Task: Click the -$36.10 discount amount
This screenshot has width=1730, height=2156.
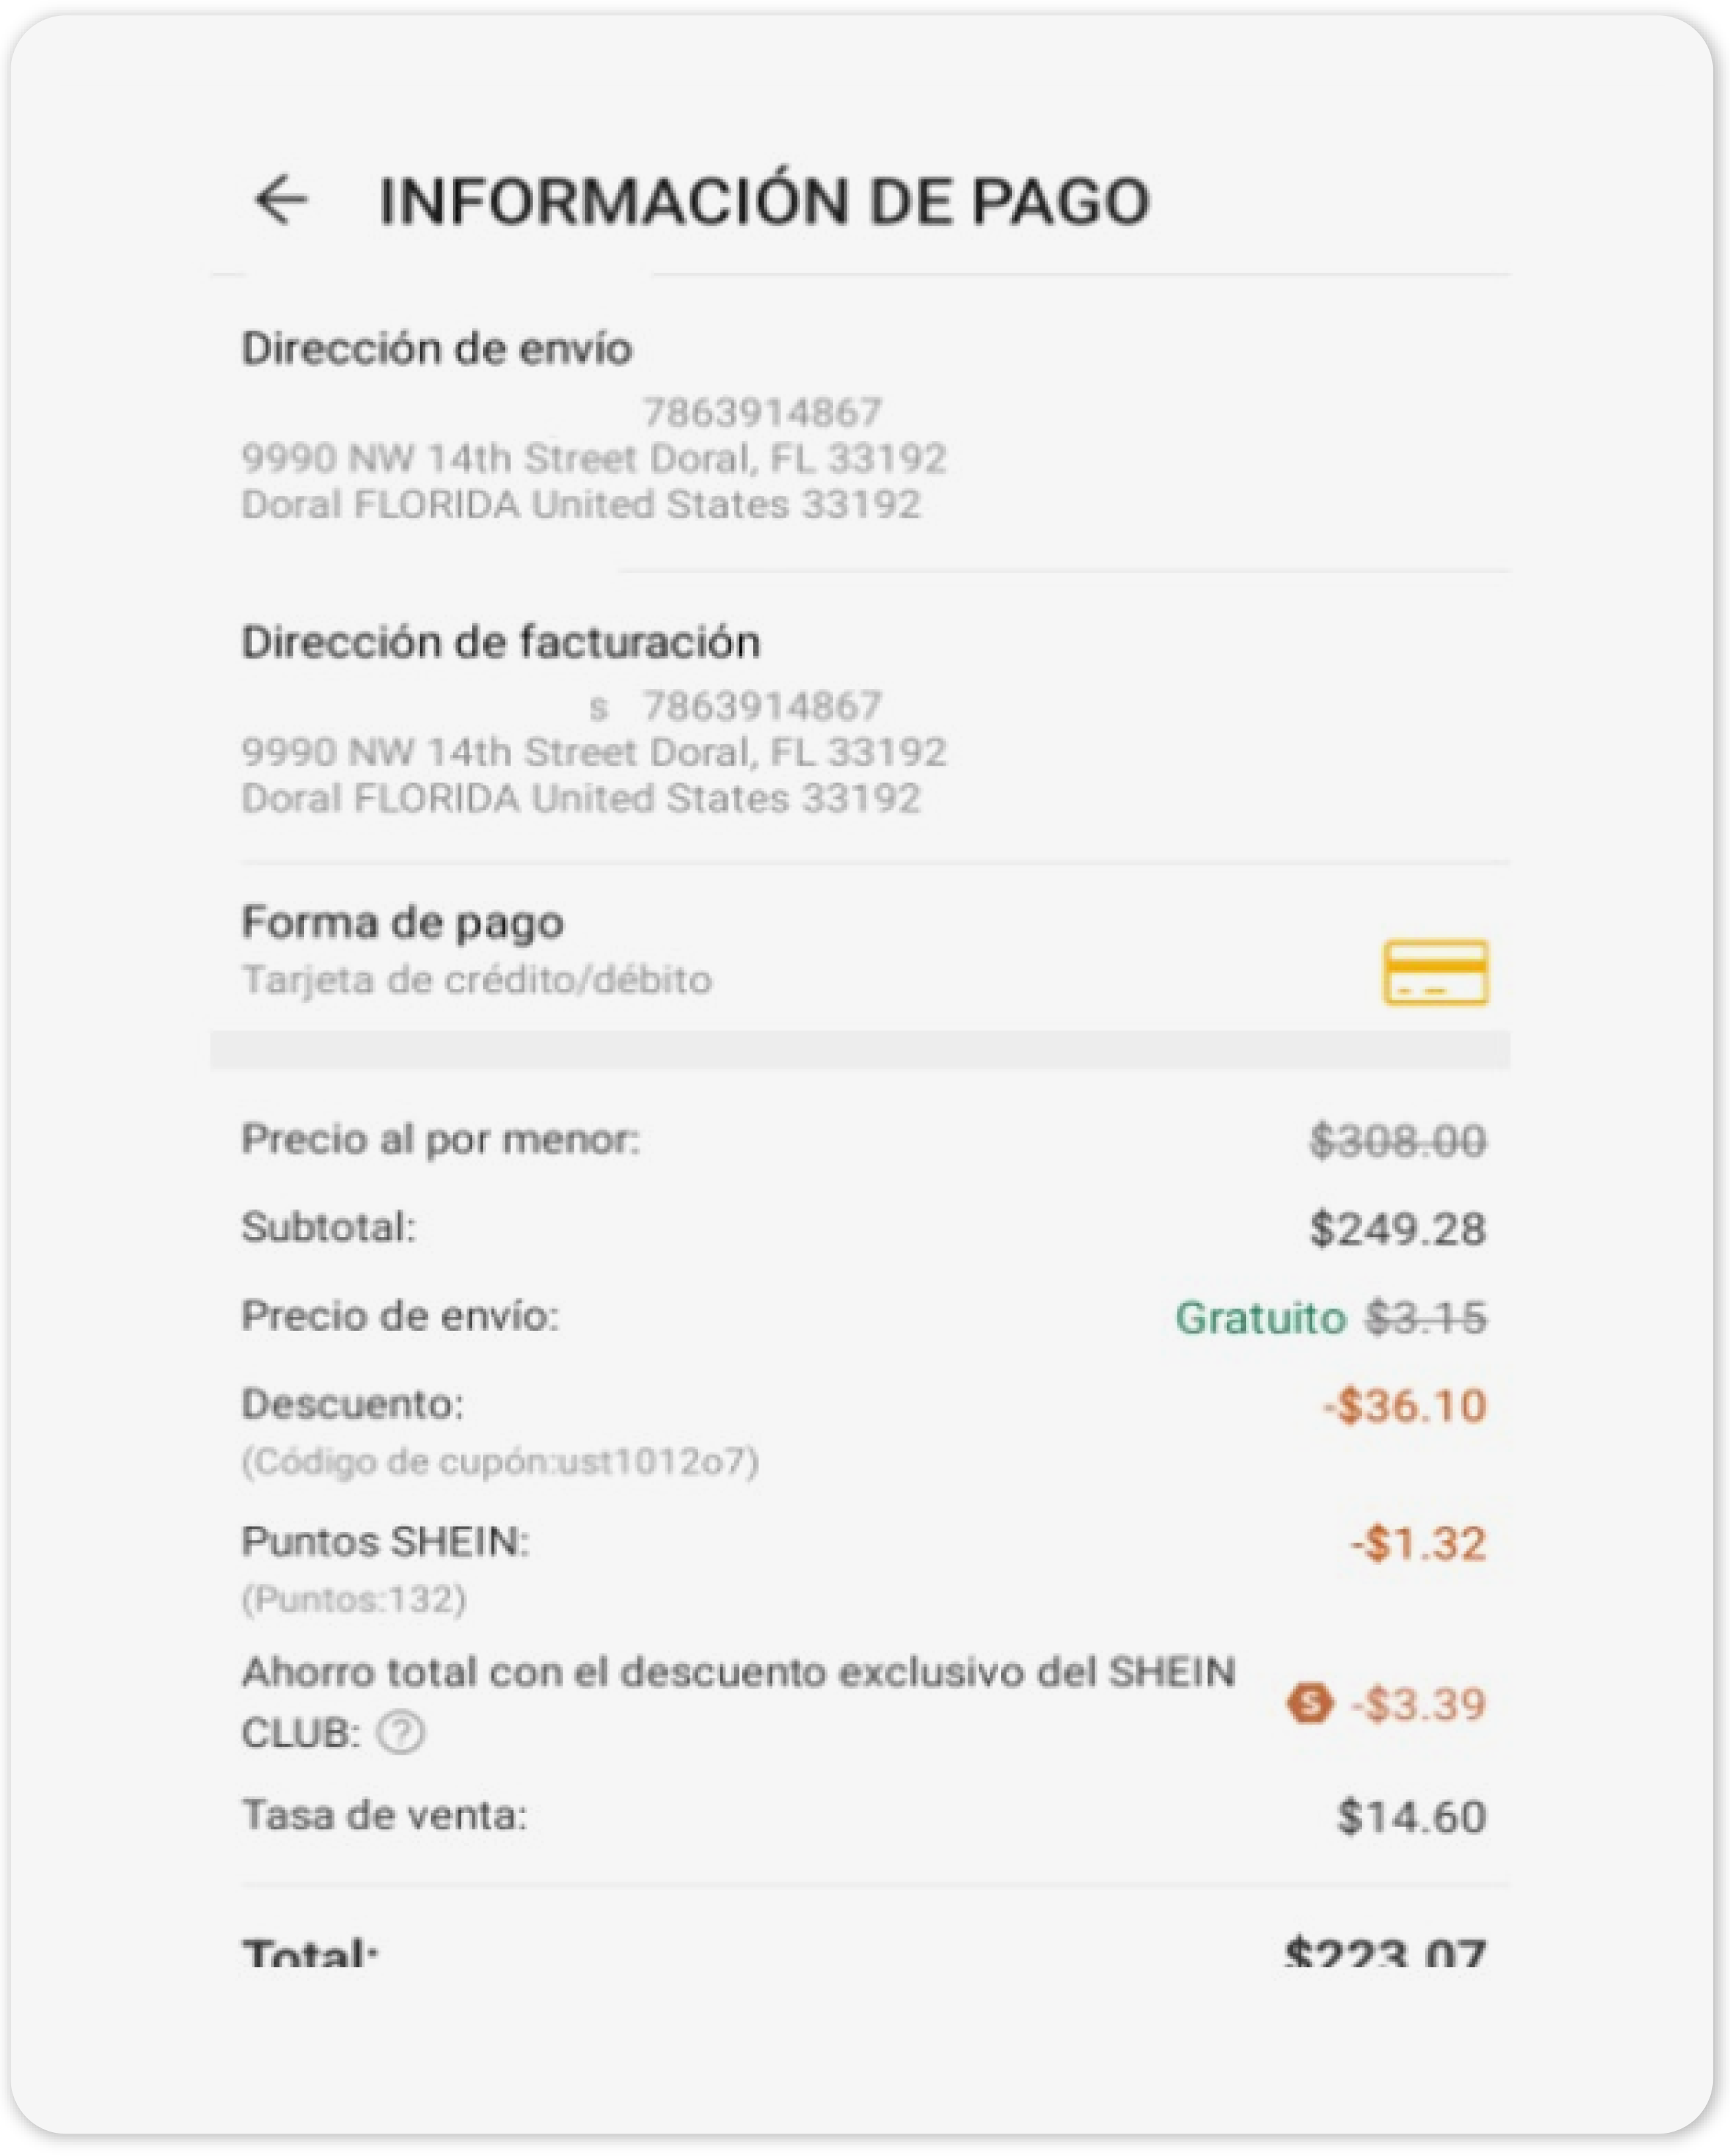Action: click(1405, 1406)
